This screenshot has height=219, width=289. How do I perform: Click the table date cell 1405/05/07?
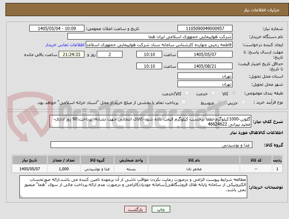click(x=30, y=168)
